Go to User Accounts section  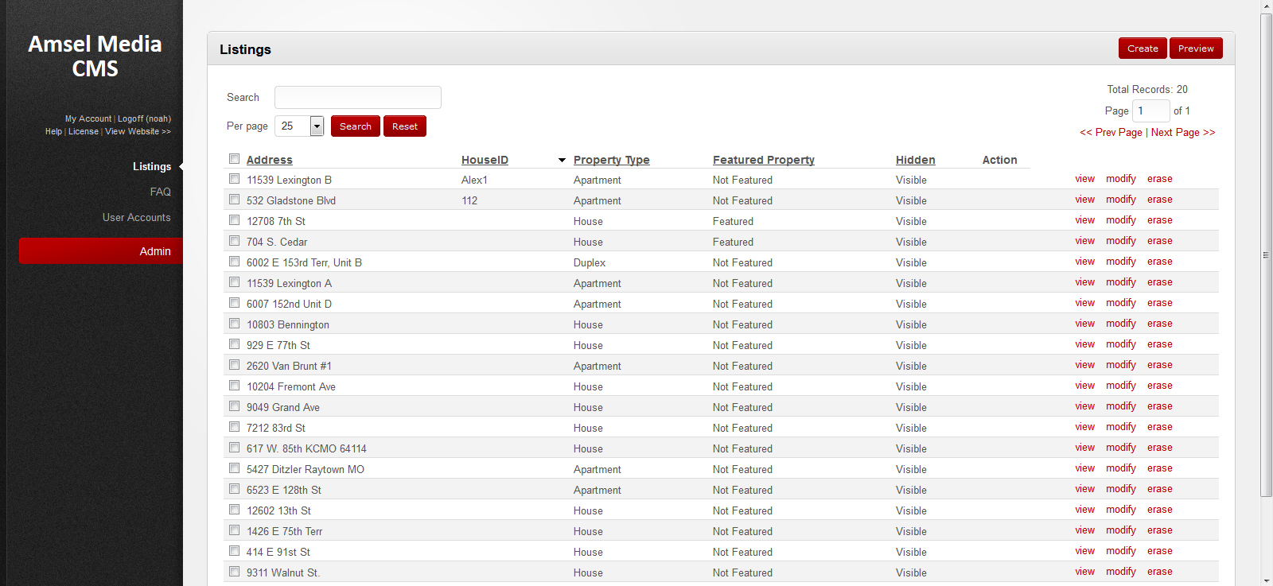click(x=136, y=217)
